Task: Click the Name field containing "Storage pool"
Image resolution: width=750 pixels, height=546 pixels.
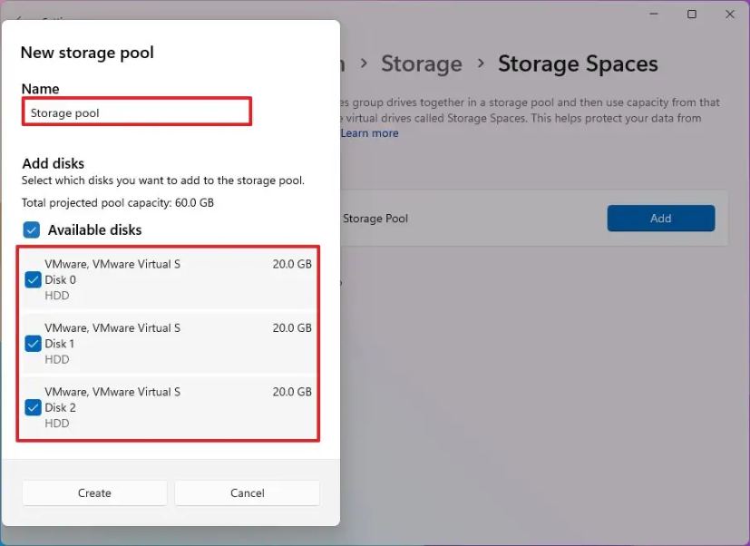Action: coord(136,112)
